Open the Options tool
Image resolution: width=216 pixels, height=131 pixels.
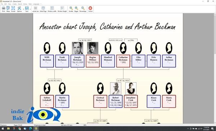coord(19,9)
